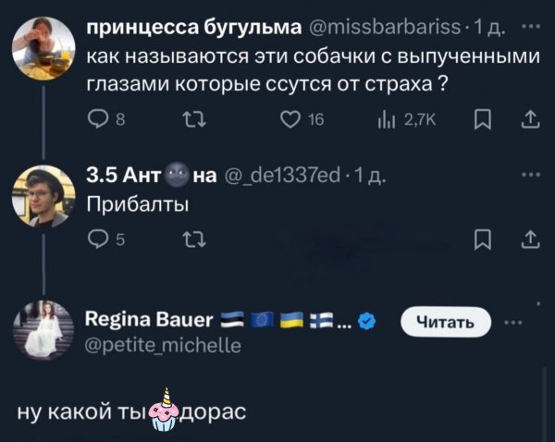Screen dimensions: 555x442
Task: Click the Читать follow button
Action: [x=448, y=322]
